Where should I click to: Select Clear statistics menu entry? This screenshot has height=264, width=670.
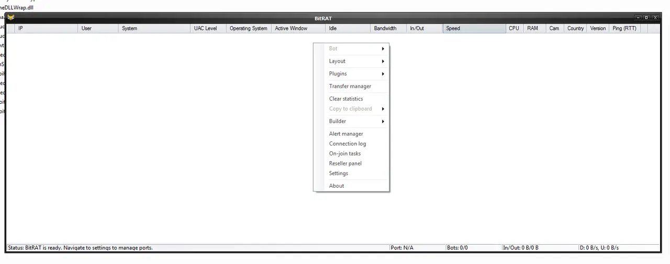coord(346,99)
